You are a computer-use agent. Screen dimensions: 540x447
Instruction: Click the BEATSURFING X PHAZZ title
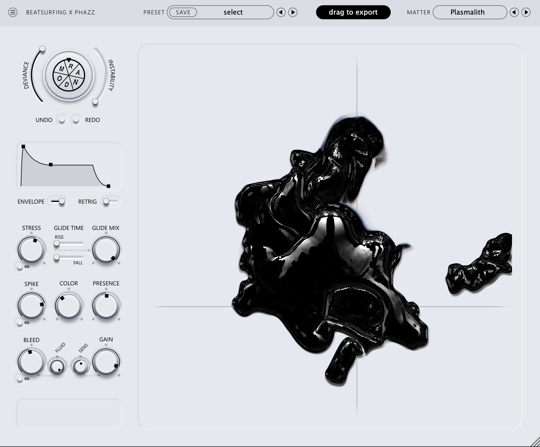coord(61,12)
